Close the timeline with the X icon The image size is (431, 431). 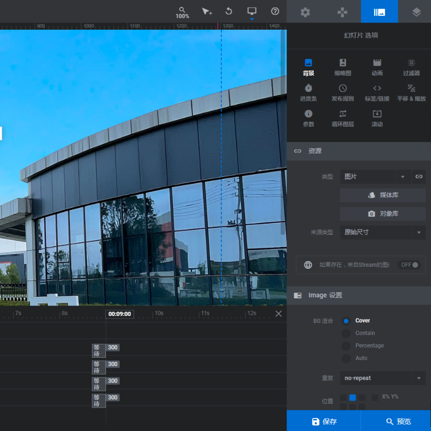click(x=278, y=314)
